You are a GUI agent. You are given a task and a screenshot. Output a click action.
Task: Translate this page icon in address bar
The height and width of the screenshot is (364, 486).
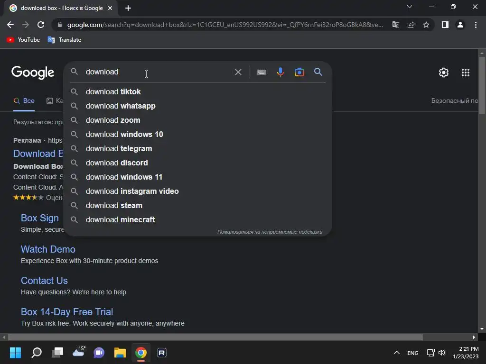(x=396, y=25)
